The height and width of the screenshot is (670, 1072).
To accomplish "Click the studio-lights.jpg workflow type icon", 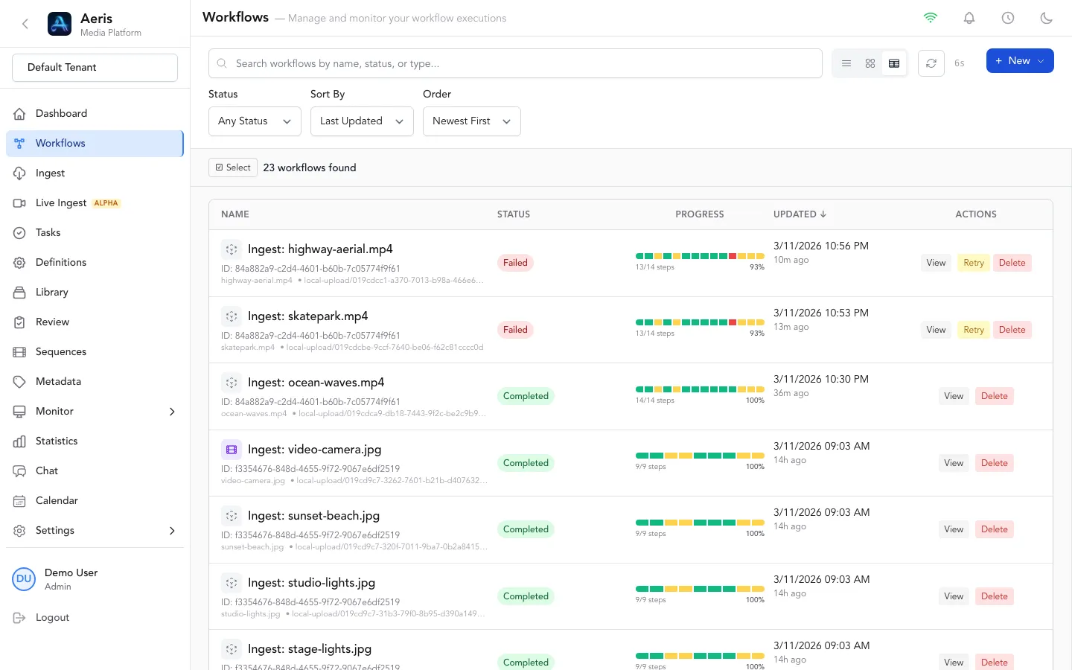I will [232, 583].
